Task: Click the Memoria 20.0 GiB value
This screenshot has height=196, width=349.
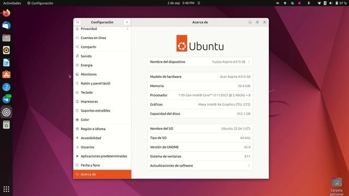Action: [244, 86]
